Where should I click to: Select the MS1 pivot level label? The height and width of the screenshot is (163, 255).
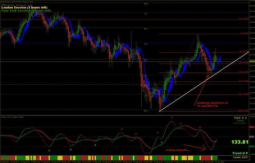pos(146,60)
